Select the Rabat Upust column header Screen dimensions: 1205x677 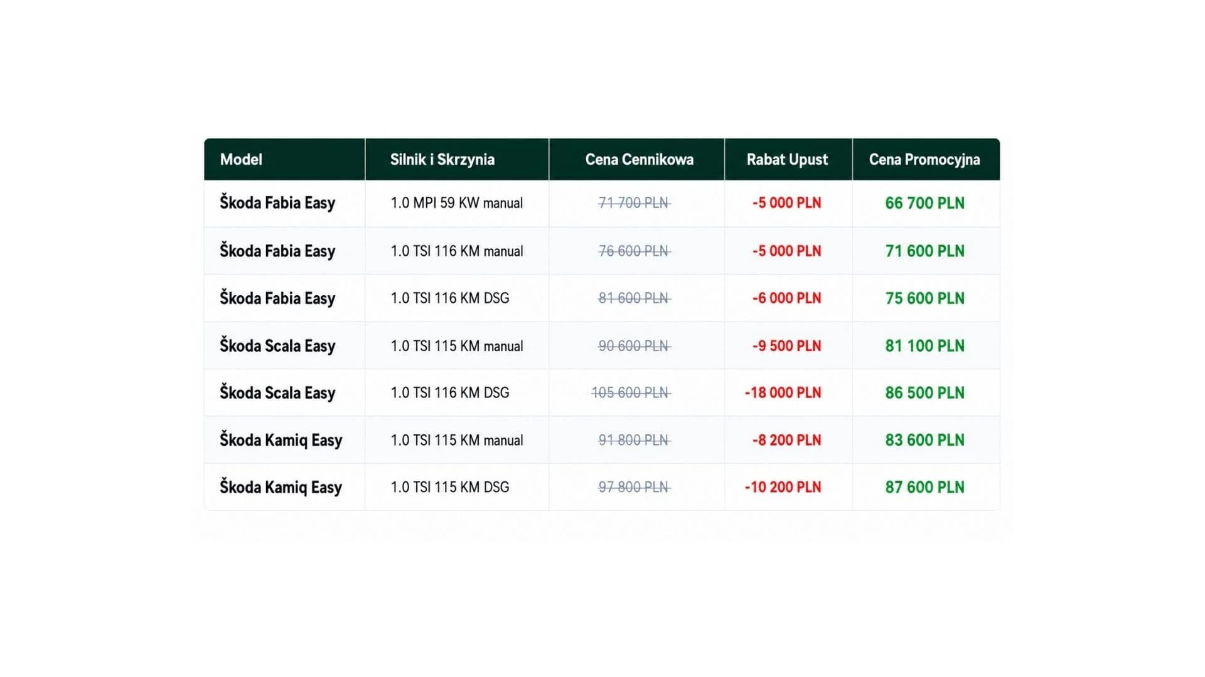coord(787,159)
